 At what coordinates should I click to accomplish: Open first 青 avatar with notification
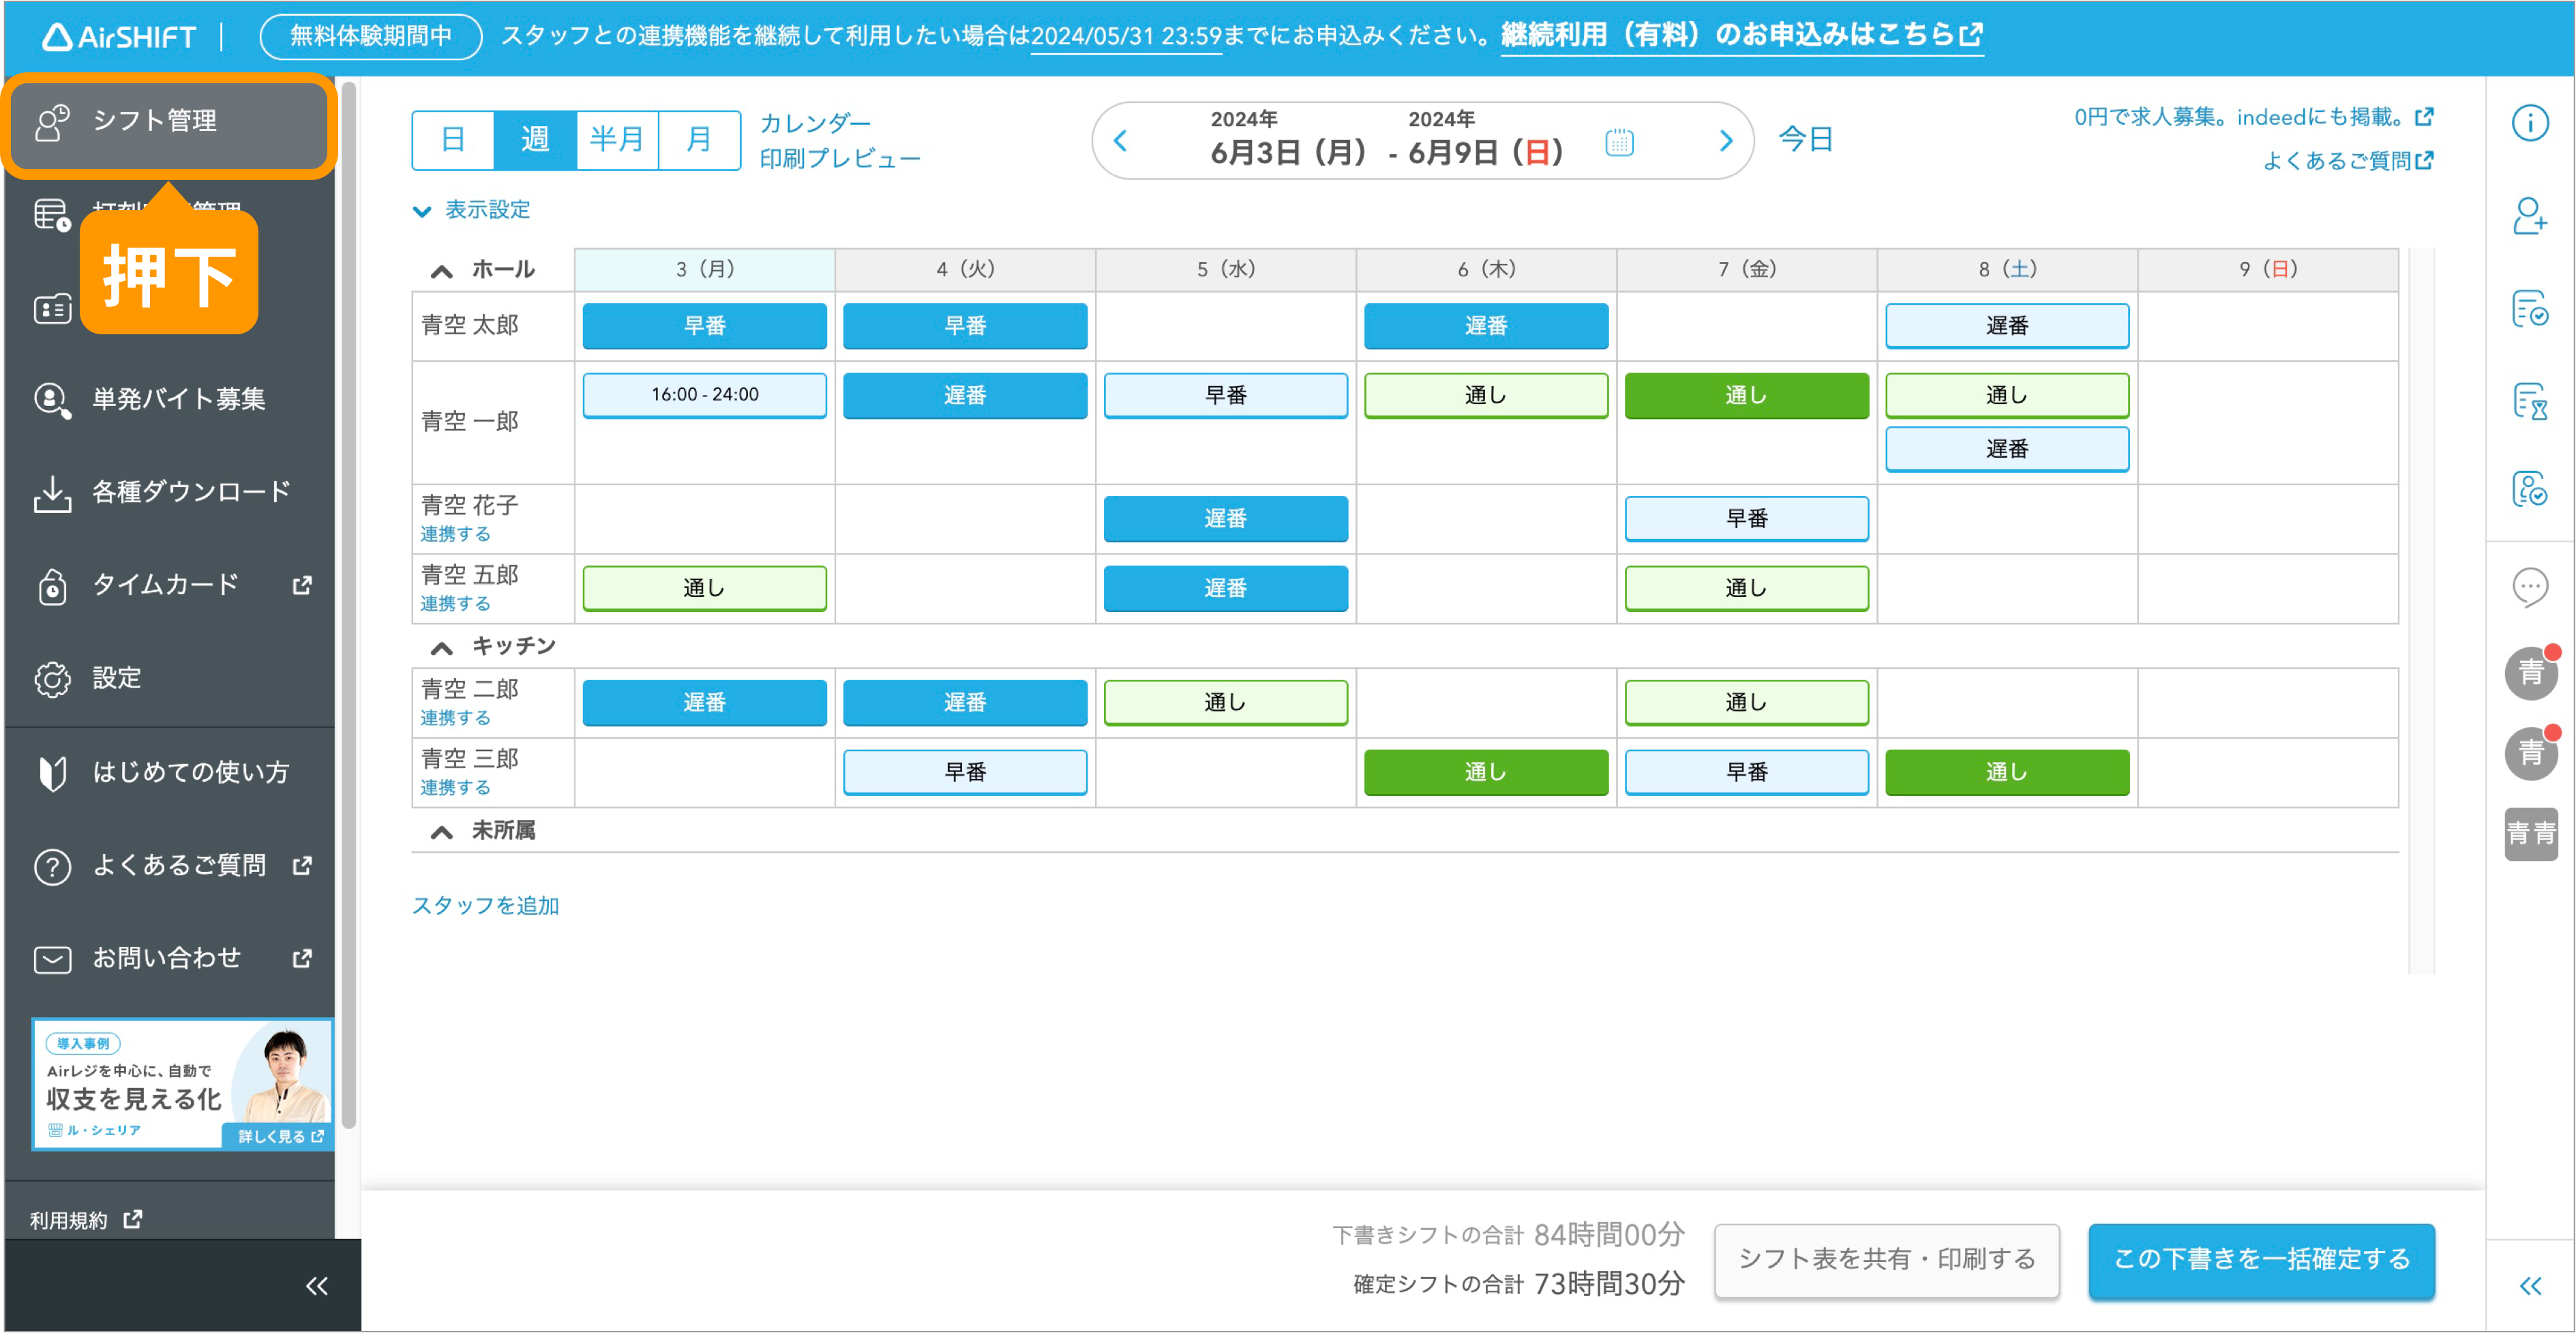click(x=2531, y=673)
